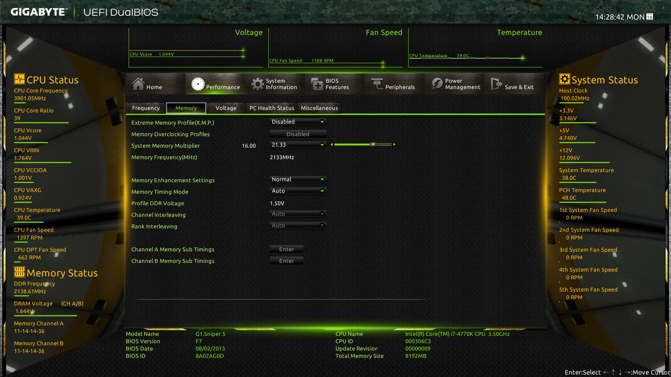Viewport: 671px width, 377px height.
Task: Click the System Temperature 38.0C reading
Action: tap(569, 178)
